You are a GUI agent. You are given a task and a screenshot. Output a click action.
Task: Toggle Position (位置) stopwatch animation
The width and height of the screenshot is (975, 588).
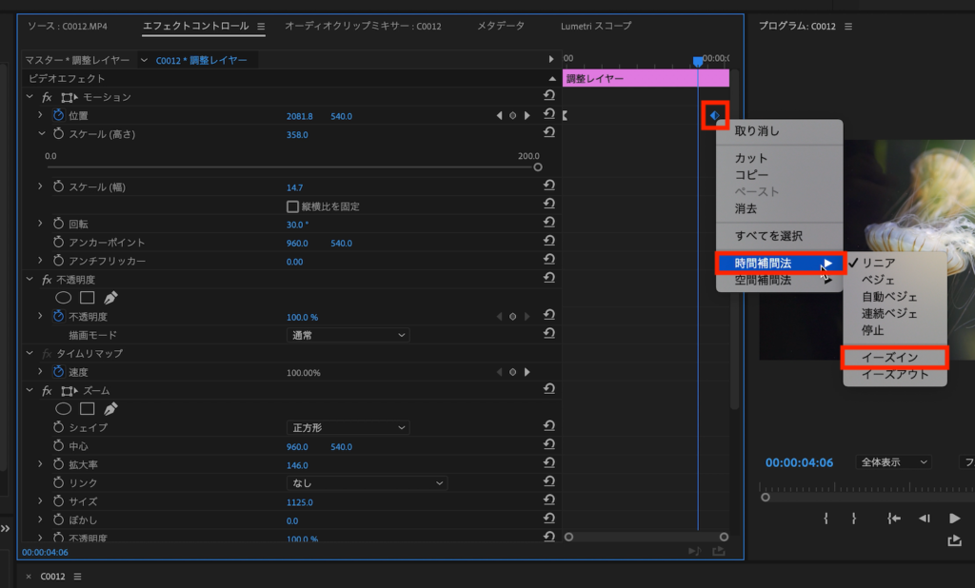58,116
